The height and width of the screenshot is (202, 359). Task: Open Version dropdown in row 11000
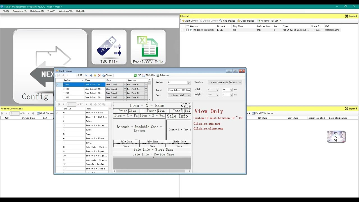point(146,85)
